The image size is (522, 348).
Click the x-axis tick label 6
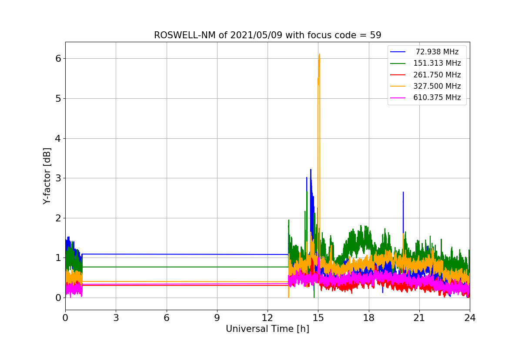167,318
